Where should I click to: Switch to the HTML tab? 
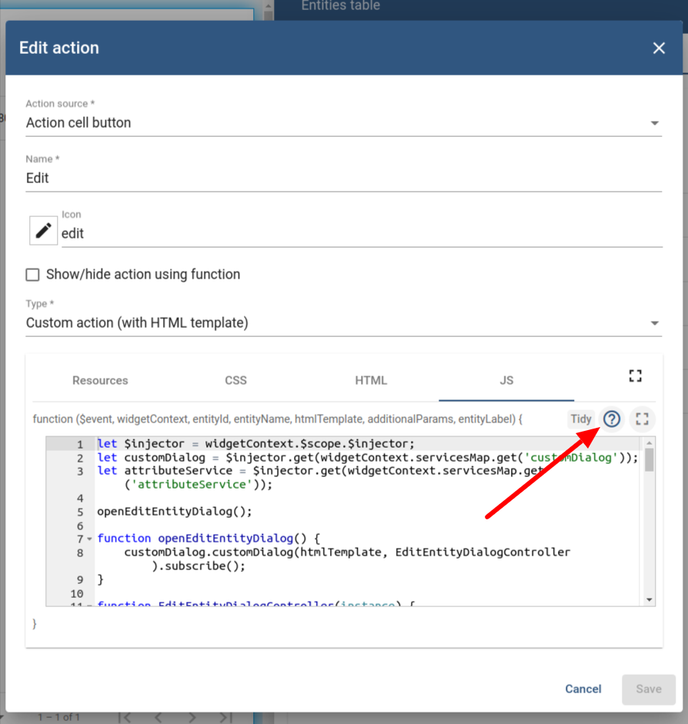[x=371, y=380]
